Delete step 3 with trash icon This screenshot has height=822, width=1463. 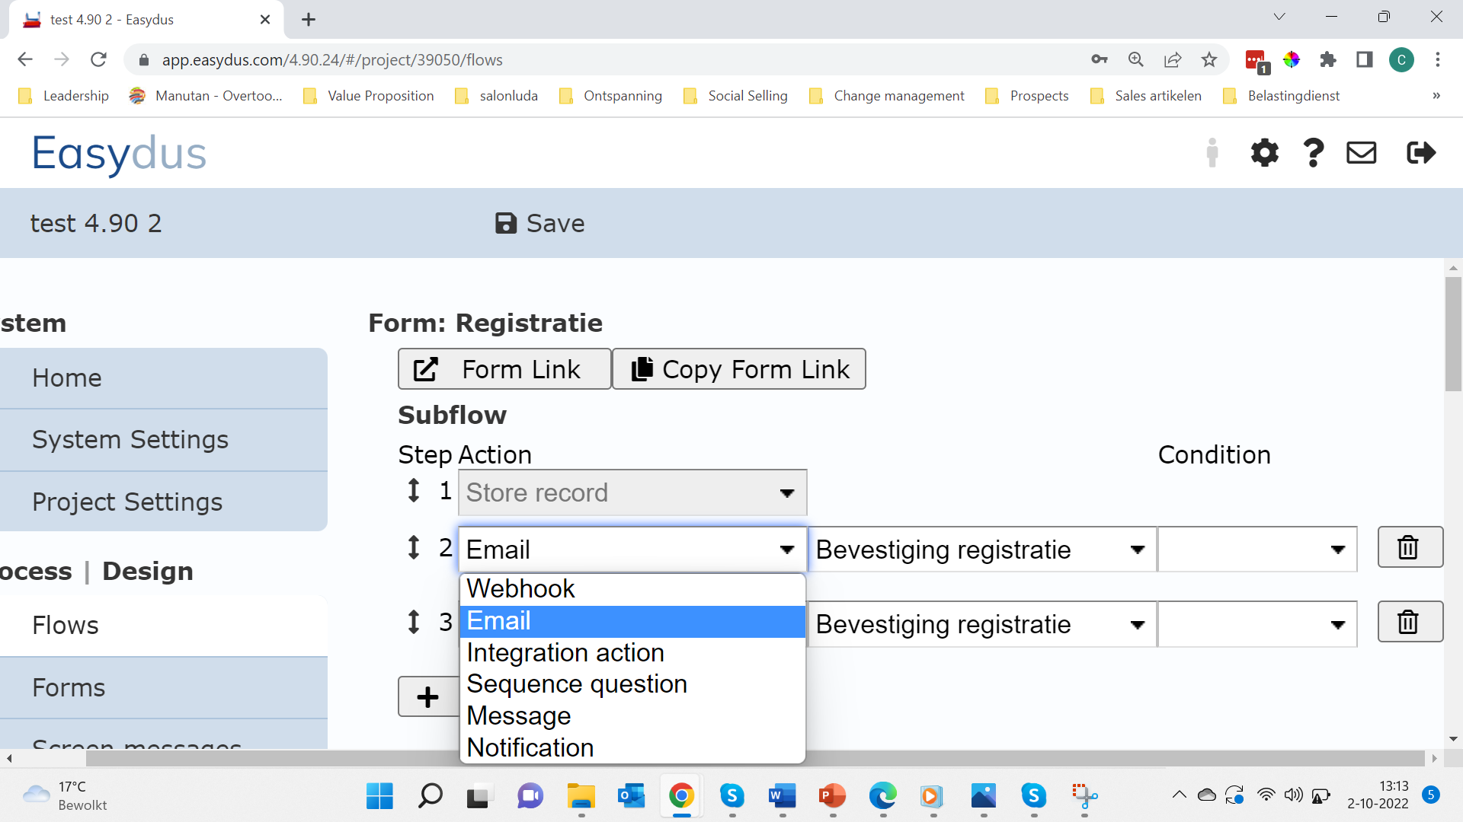1410,622
